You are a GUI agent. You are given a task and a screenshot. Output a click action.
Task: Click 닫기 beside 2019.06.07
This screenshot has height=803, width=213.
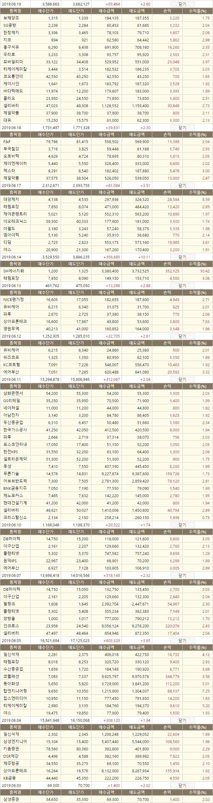pos(183,576)
